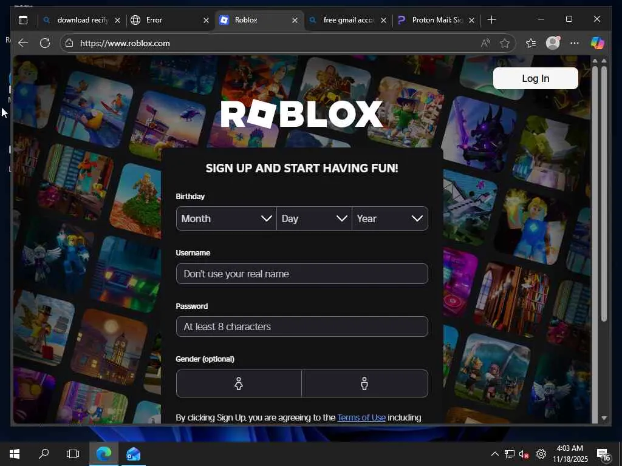This screenshot has height=466, width=622.
Task: Switch to the 'download recify' tab
Action: click(81, 20)
